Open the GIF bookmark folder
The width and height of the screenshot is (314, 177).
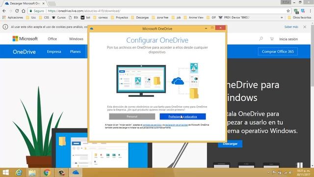point(211,18)
